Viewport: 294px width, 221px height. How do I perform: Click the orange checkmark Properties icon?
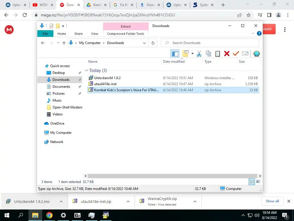(x=236, y=54)
